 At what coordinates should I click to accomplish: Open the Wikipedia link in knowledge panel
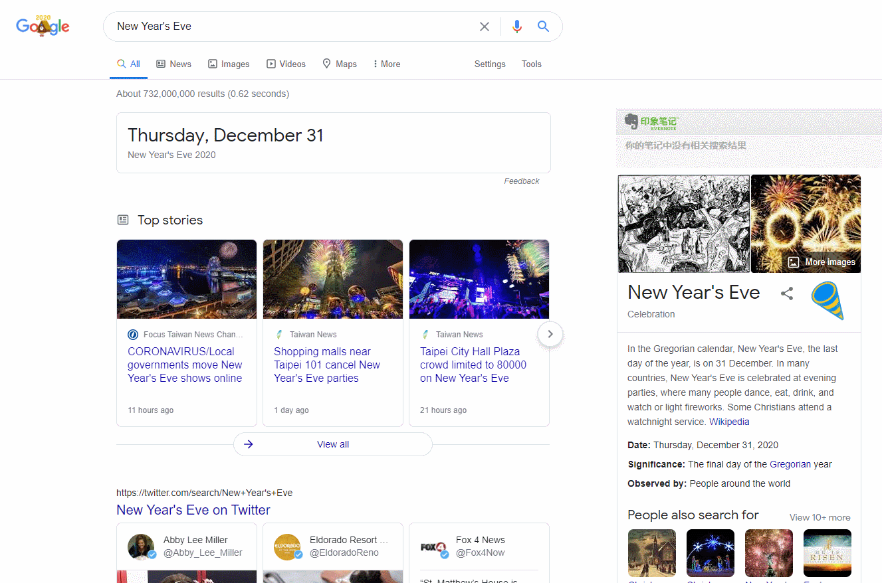729,422
